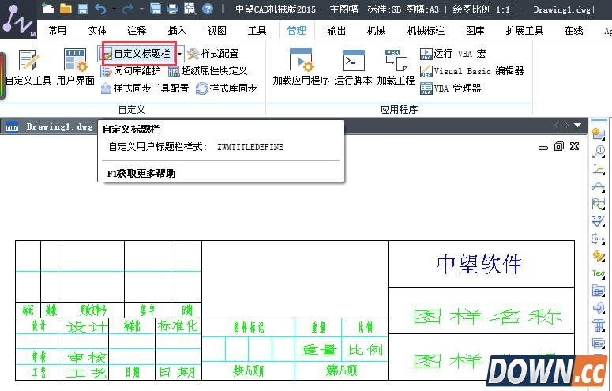The height and width of the screenshot is (391, 612).
Task: Switch to the 常用 ribbon tab
Action: (x=57, y=31)
